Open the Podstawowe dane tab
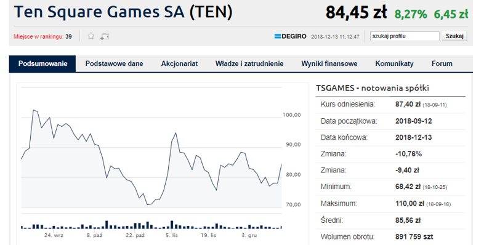The height and width of the screenshot is (245, 484). pyautogui.click(x=114, y=64)
